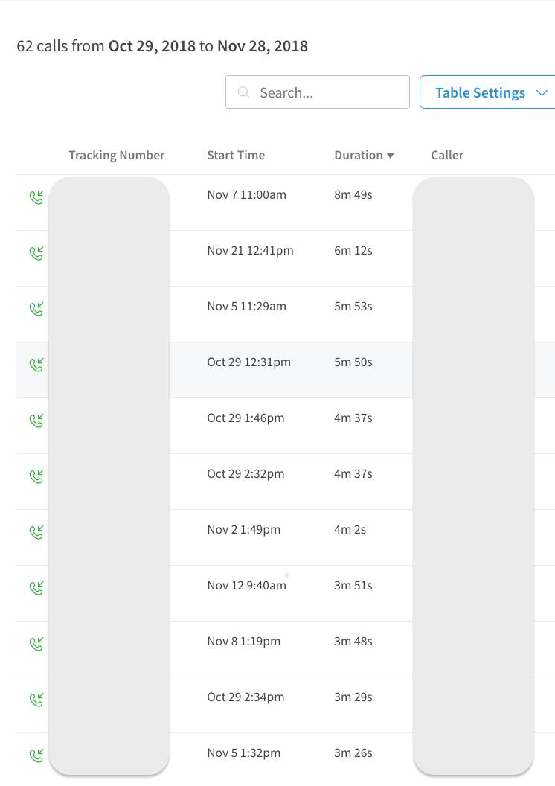555x786 pixels.
Task: Click inbound call icon for Oct 29 12:31pm
Action: tap(36, 365)
